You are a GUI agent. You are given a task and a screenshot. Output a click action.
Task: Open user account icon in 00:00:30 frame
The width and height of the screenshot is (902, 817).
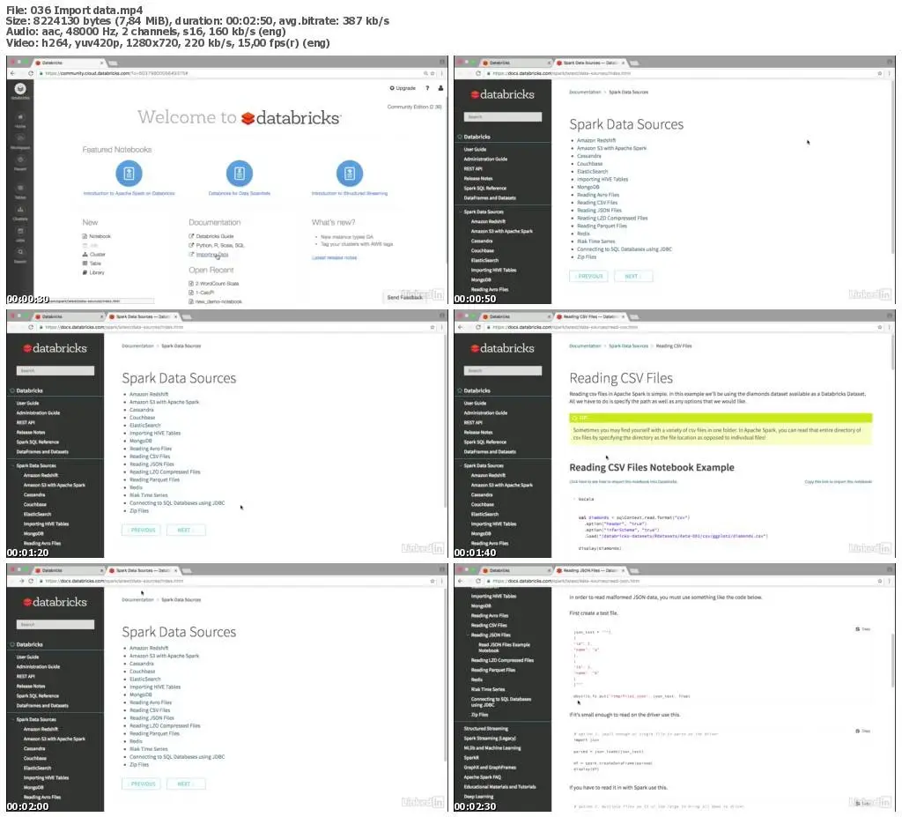[440, 88]
